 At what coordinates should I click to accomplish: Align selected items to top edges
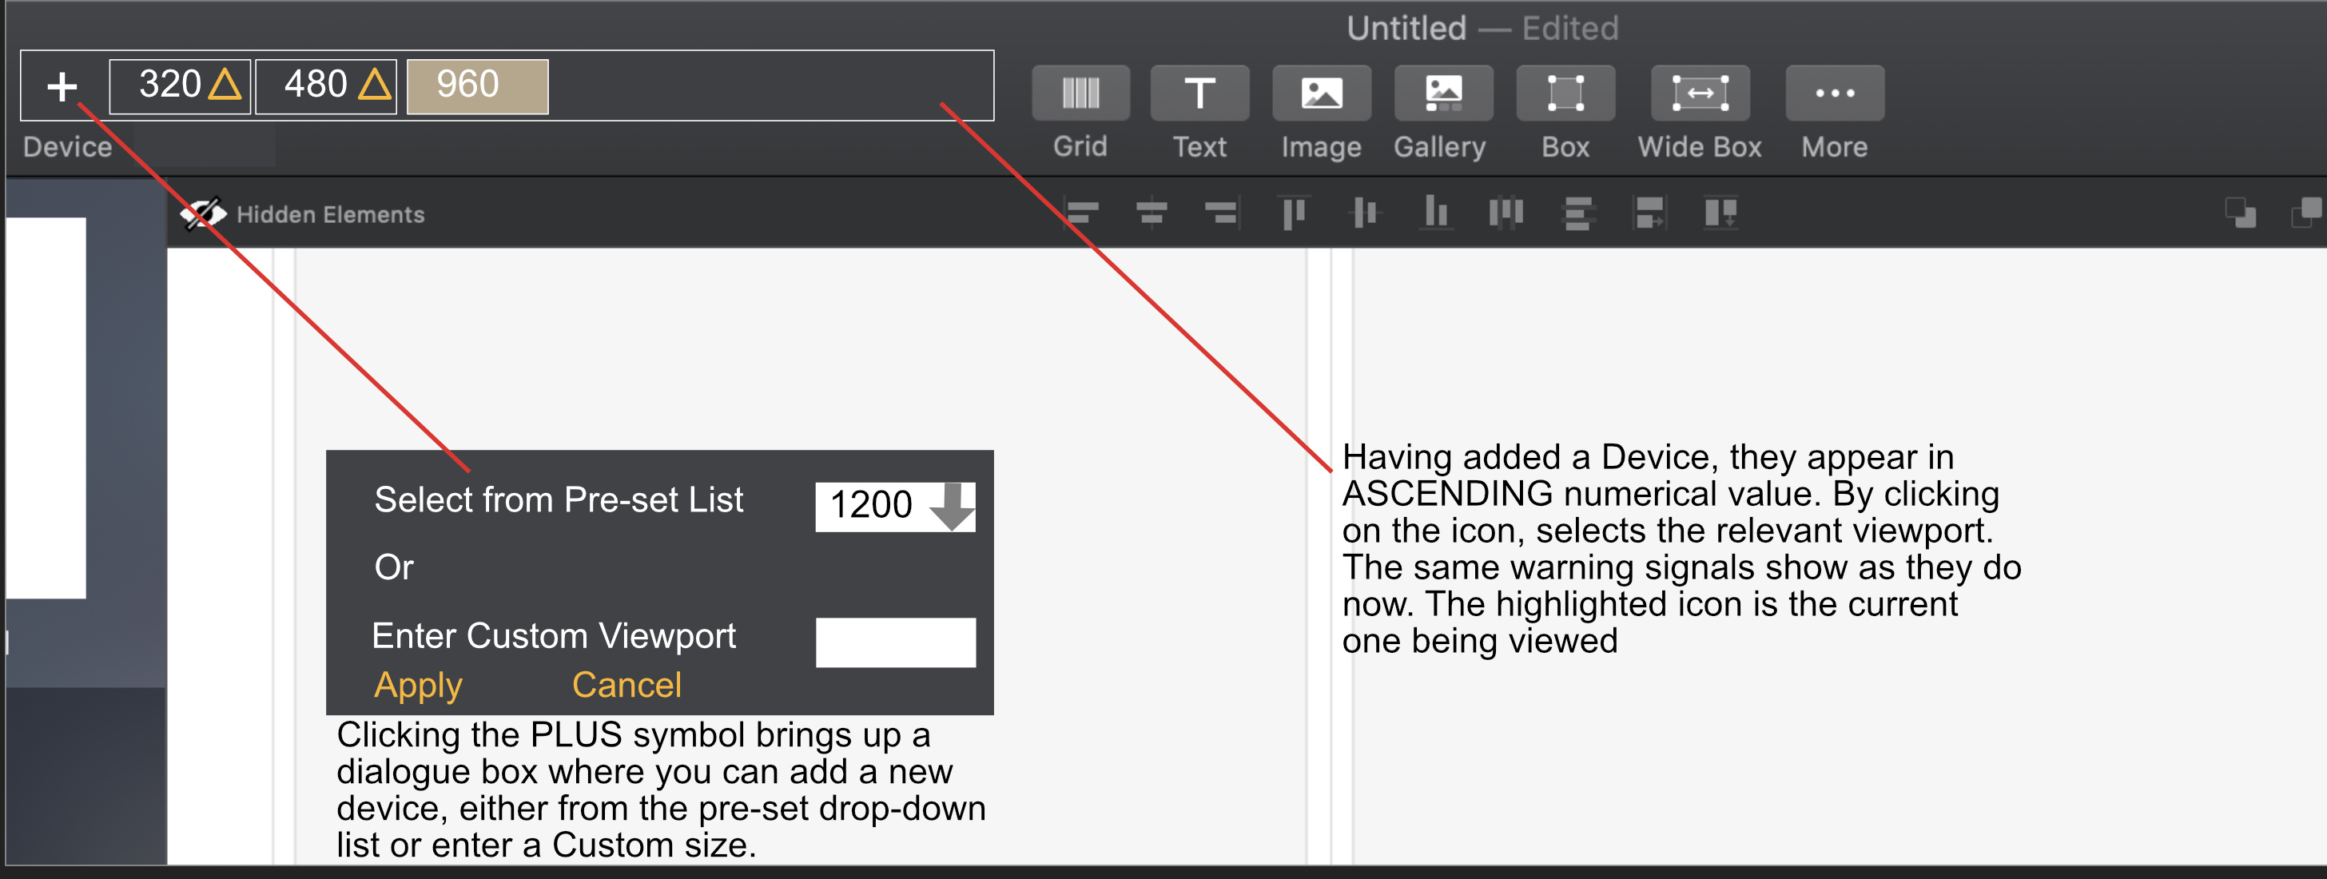tap(1294, 213)
